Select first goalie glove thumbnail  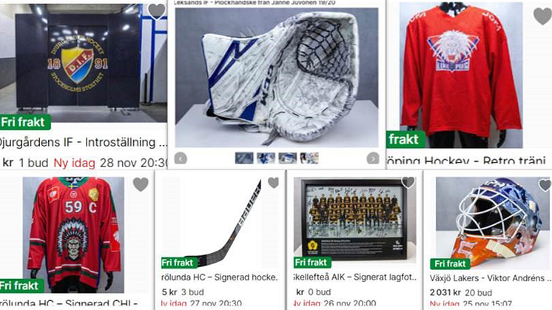244,158
